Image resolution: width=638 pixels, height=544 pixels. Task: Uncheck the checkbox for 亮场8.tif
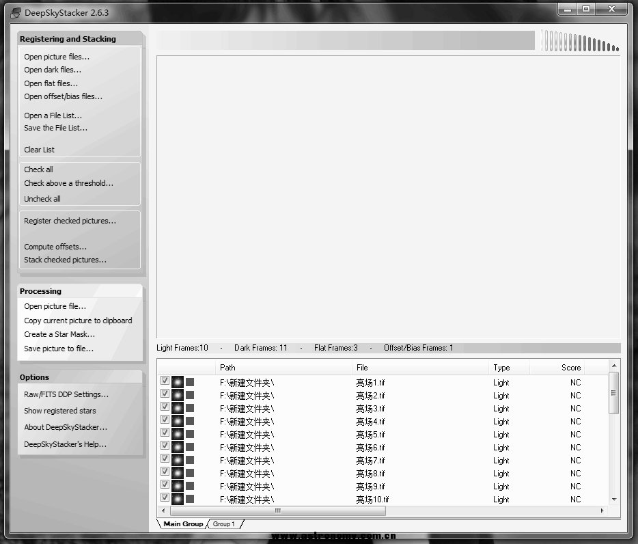pos(165,472)
